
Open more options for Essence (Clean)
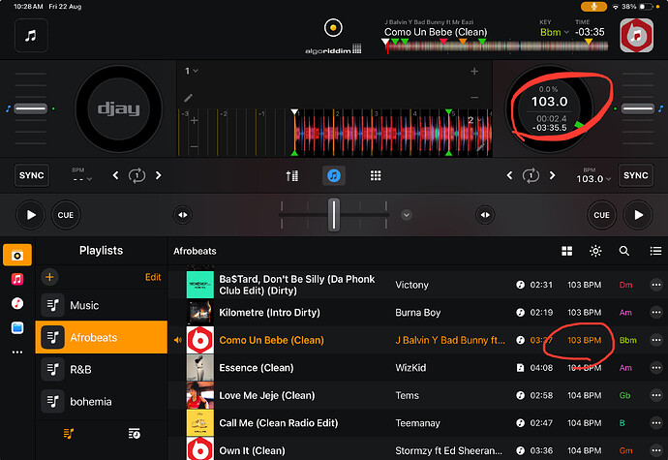tap(656, 368)
